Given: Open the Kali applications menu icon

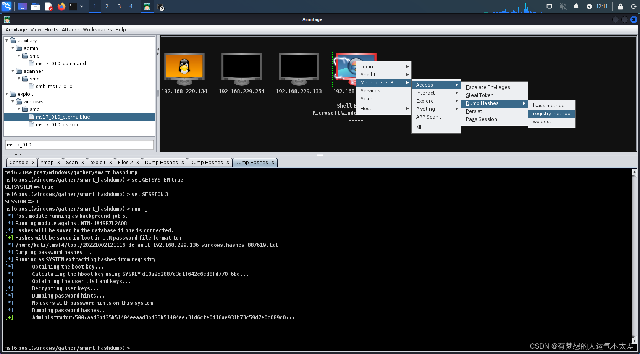Looking at the screenshot, I should pos(7,6).
